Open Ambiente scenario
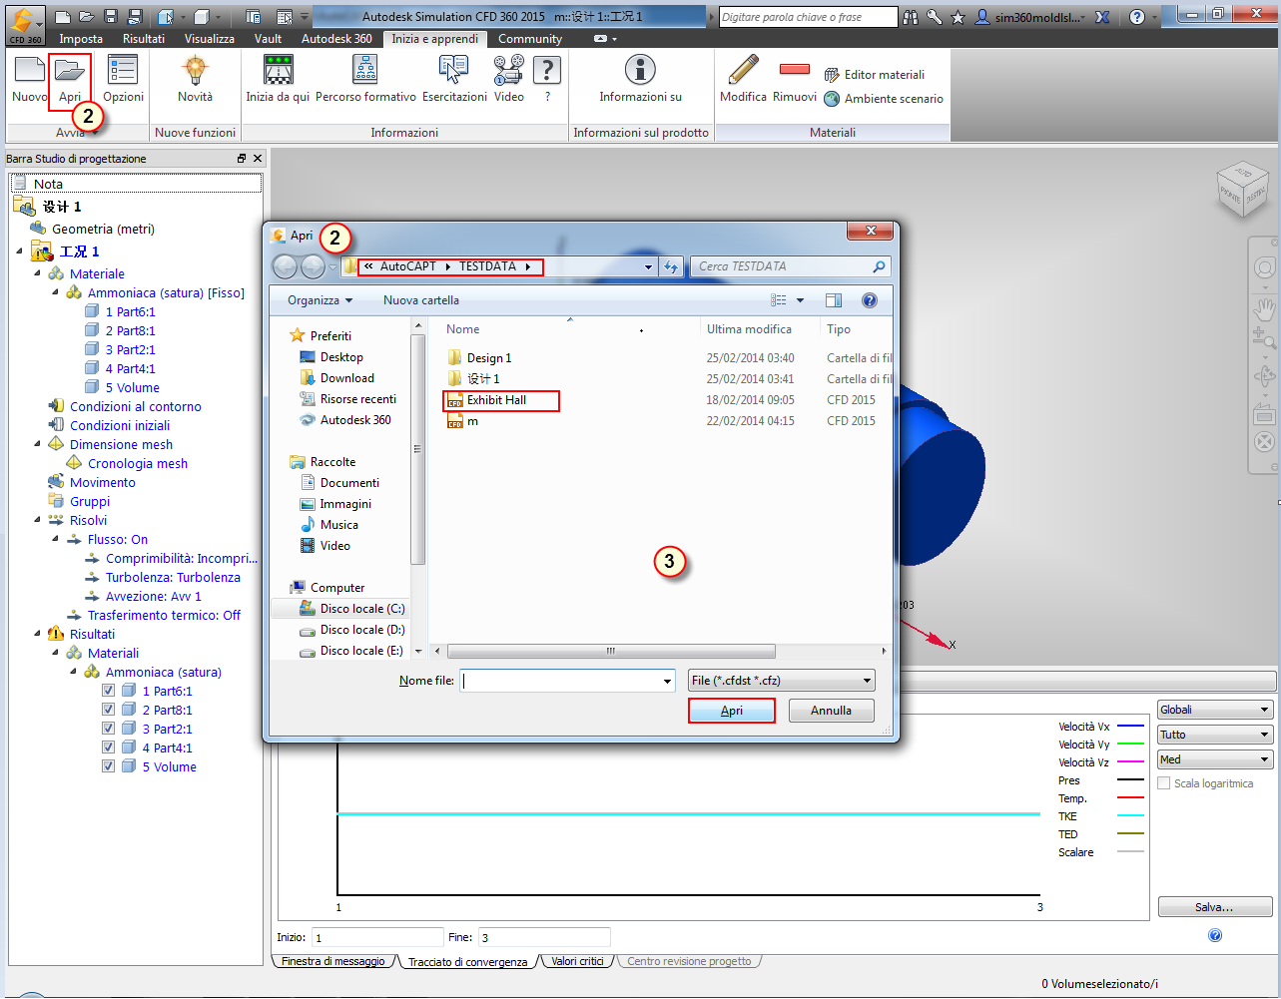 884,99
